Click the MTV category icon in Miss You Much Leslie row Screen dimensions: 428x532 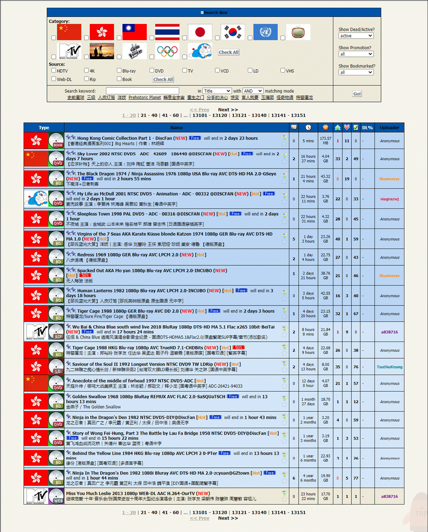pos(36,496)
